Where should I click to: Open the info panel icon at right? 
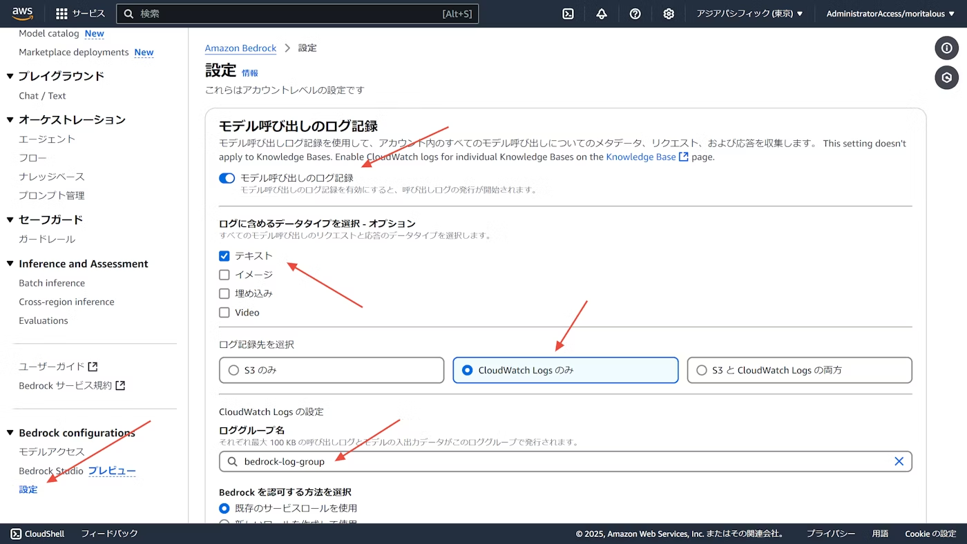pyautogui.click(x=947, y=48)
